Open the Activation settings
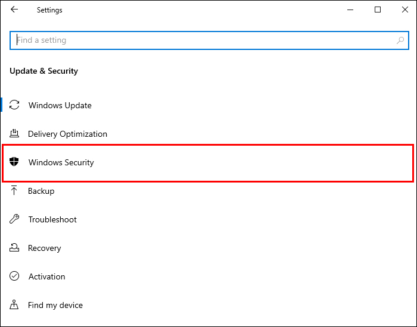The height and width of the screenshot is (327, 417). pos(47,276)
